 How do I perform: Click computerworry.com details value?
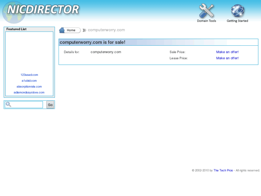click(x=106, y=52)
